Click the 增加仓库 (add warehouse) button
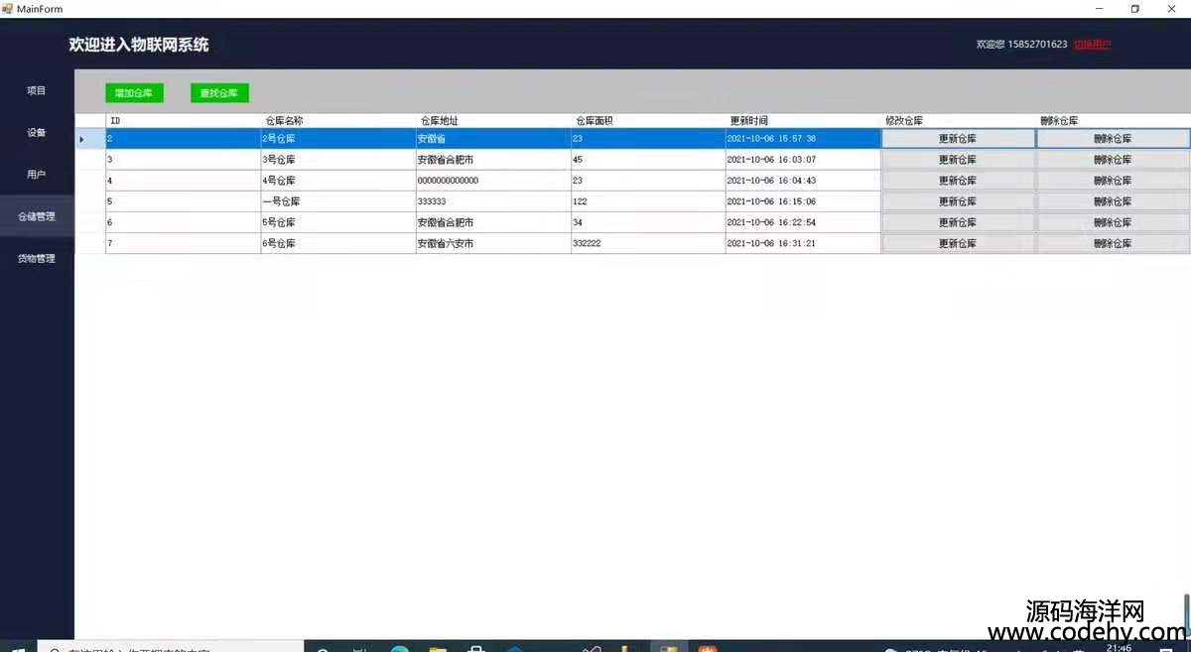The width and height of the screenshot is (1191, 652). click(134, 93)
